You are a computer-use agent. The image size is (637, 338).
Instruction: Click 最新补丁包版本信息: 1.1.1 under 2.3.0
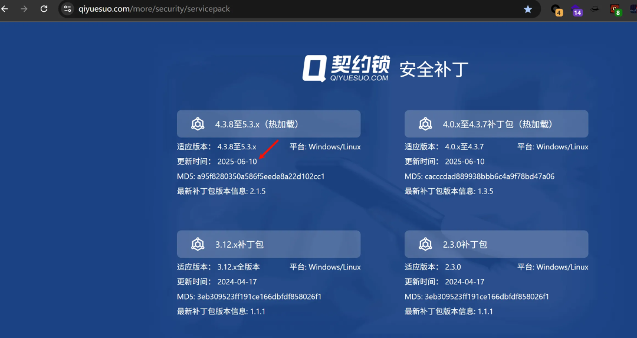pos(449,311)
